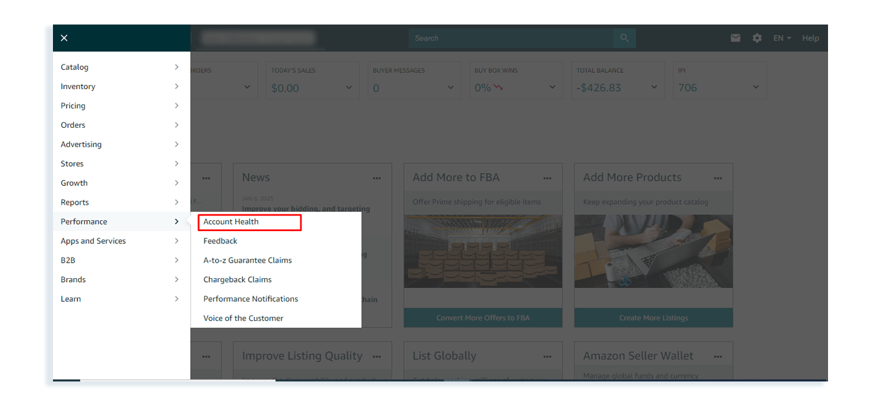881x406 pixels.
Task: Open the messages envelope icon
Action: (735, 37)
